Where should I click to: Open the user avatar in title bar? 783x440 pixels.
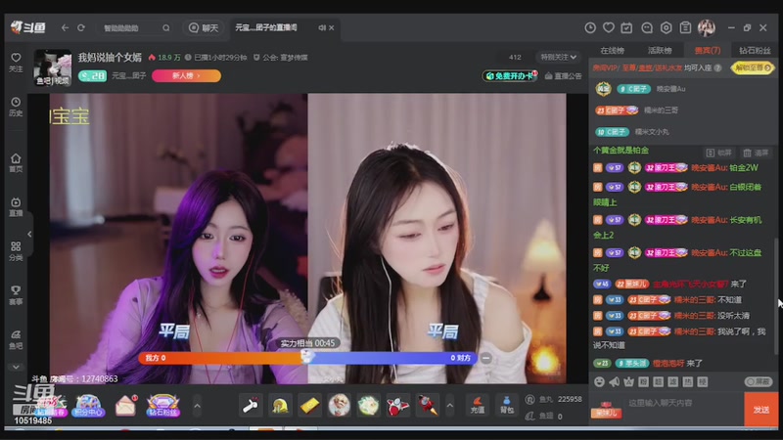pyautogui.click(x=707, y=28)
